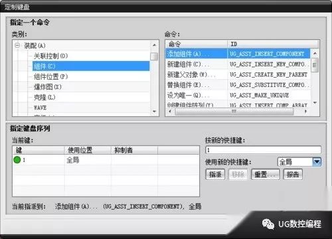
Task: Click UG_ASSY_SUBSTITUTE_COMPO ID cell
Action: pos(268,85)
